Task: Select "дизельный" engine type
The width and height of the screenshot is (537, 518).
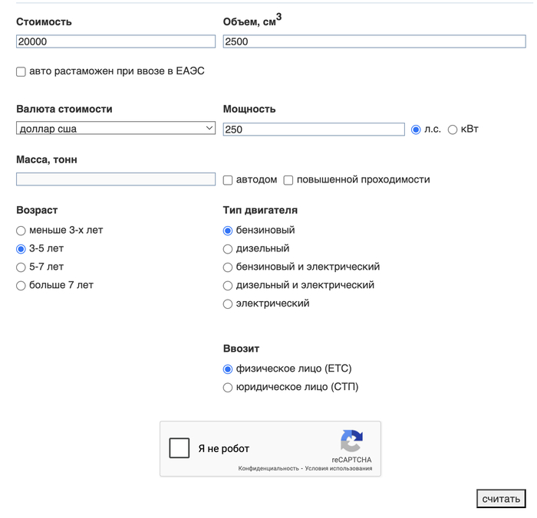Action: (x=228, y=249)
